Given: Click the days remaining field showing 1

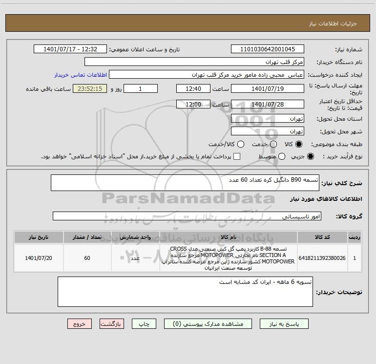Looking at the screenshot, I should pyautogui.click(x=141, y=88).
